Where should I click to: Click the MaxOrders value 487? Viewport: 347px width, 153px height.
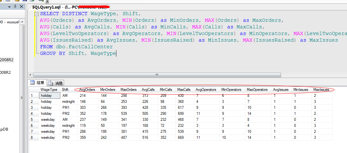point(129,137)
